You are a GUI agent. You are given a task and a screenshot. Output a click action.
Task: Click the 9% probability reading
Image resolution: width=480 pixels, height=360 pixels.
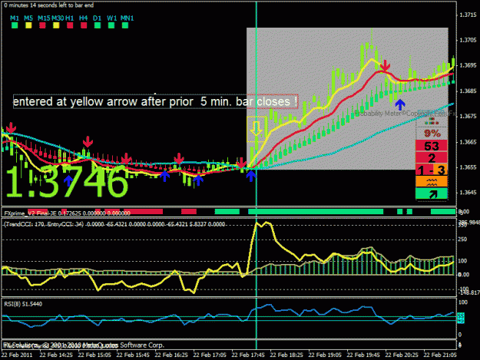coord(432,134)
